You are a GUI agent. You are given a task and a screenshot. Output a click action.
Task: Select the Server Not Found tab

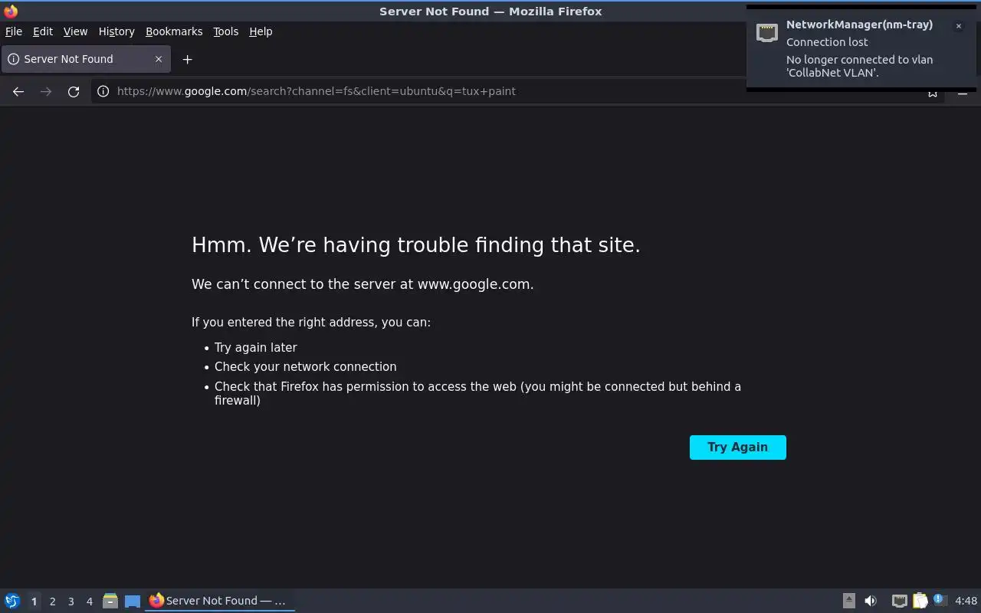coord(86,59)
